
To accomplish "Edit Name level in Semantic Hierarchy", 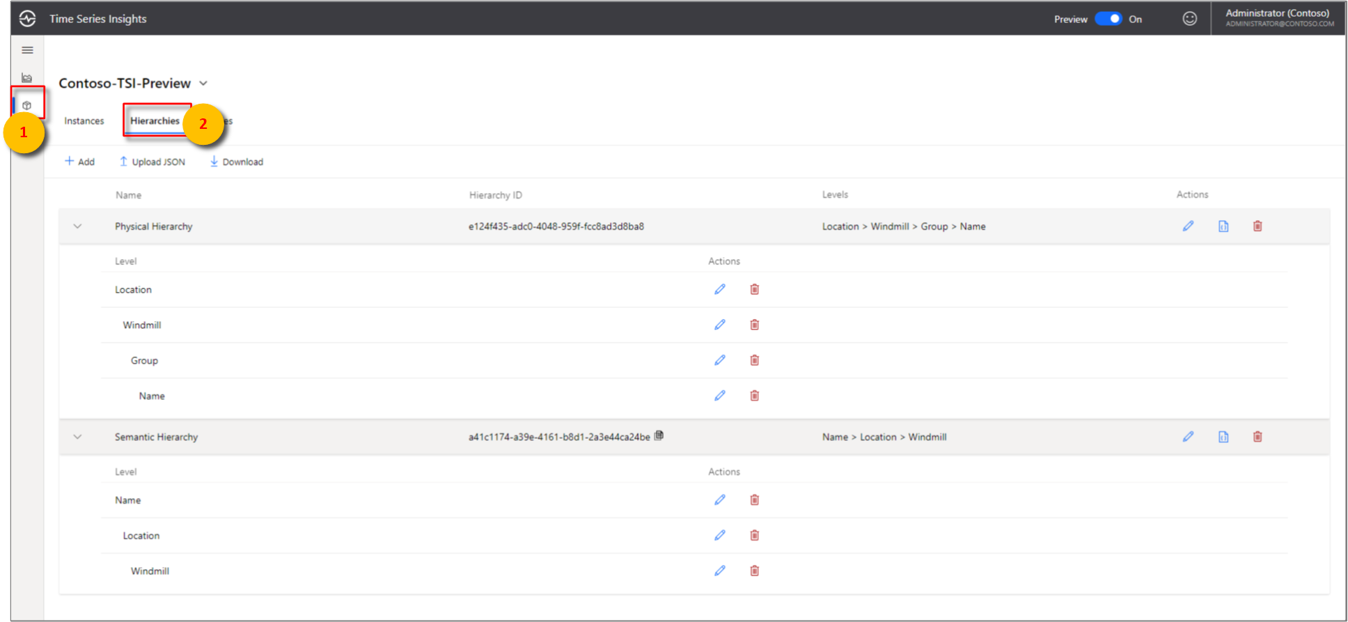I will coord(720,500).
